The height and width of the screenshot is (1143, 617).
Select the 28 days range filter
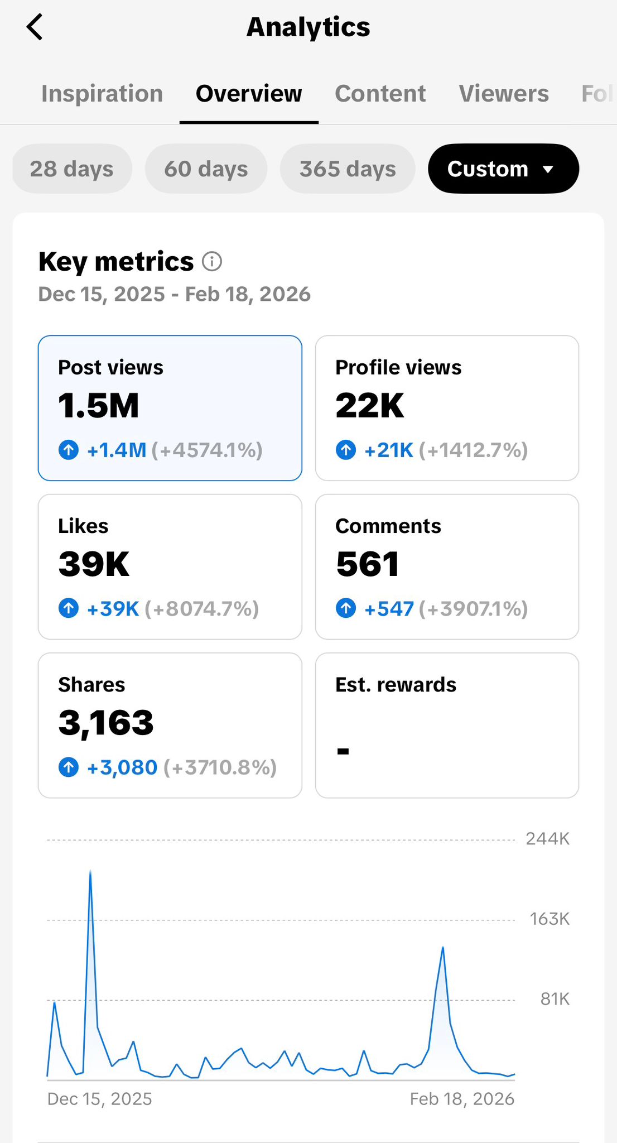click(72, 169)
